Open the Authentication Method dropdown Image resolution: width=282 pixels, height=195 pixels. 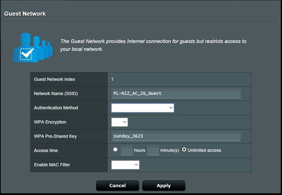pyautogui.click(x=142, y=108)
